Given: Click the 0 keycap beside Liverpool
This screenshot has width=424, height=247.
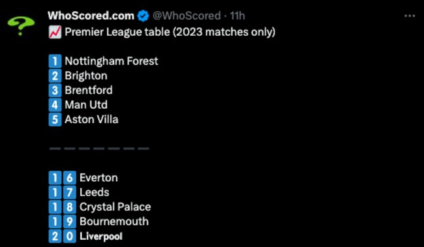Looking at the screenshot, I should click(x=70, y=236).
